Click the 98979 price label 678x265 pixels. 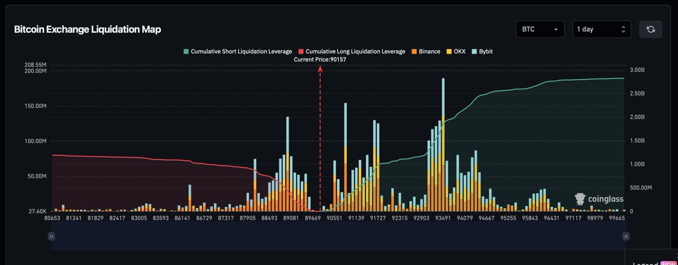click(x=594, y=218)
